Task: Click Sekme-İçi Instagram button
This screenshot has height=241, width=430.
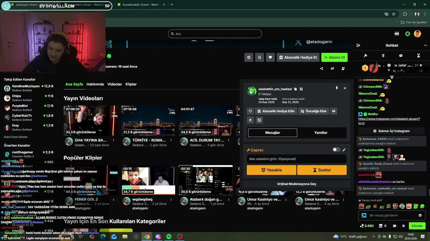Action: click(391, 131)
